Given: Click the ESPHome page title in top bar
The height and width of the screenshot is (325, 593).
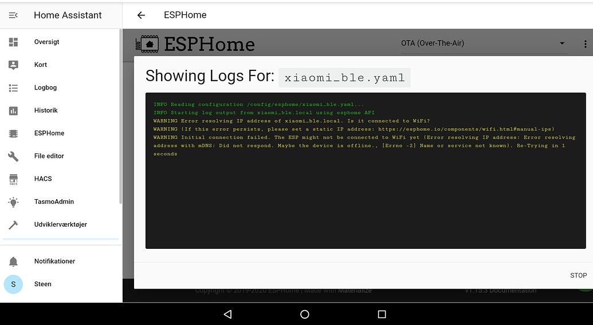Looking at the screenshot, I should (x=185, y=15).
